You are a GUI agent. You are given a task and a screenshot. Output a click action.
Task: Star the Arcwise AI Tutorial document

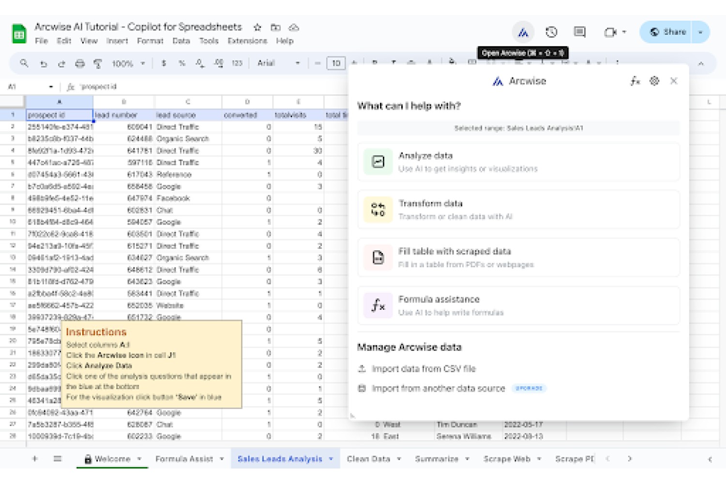tap(257, 28)
